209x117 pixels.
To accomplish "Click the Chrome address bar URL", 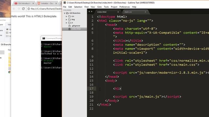I will 46,9.
